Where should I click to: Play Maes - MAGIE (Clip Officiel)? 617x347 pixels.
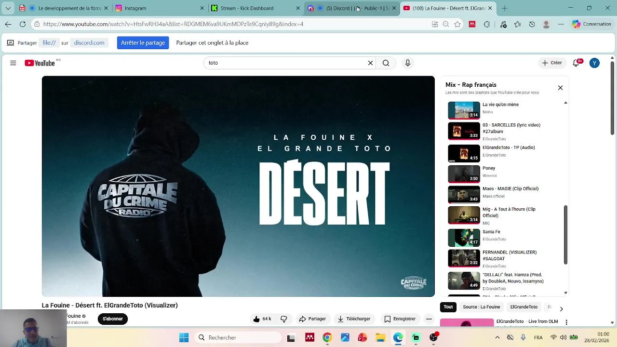tap(464, 194)
